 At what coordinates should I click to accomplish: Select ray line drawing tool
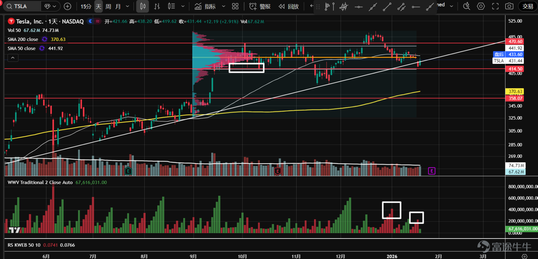click(x=430, y=6)
